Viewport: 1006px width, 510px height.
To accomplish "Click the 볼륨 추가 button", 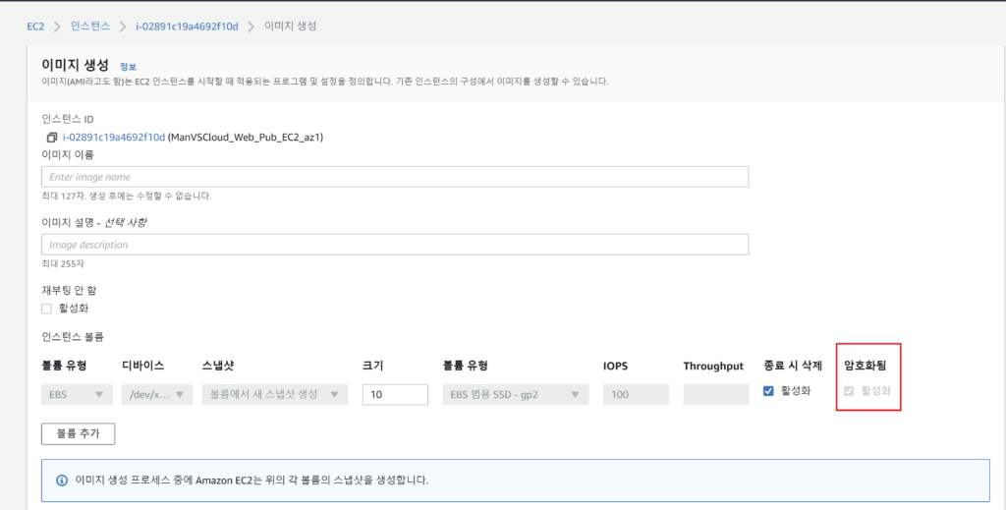I will pos(78,433).
